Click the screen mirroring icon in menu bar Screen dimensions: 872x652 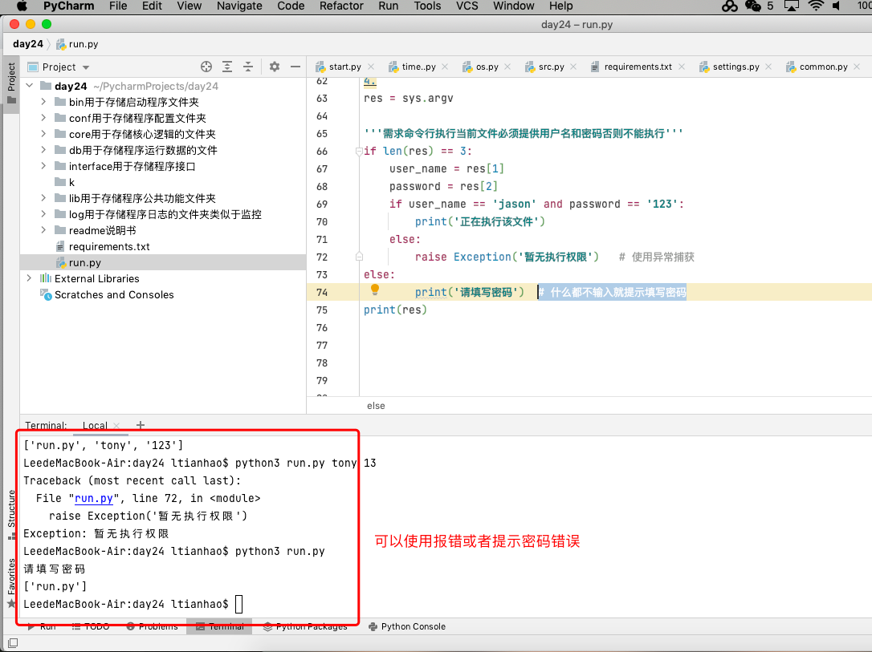[x=792, y=6]
